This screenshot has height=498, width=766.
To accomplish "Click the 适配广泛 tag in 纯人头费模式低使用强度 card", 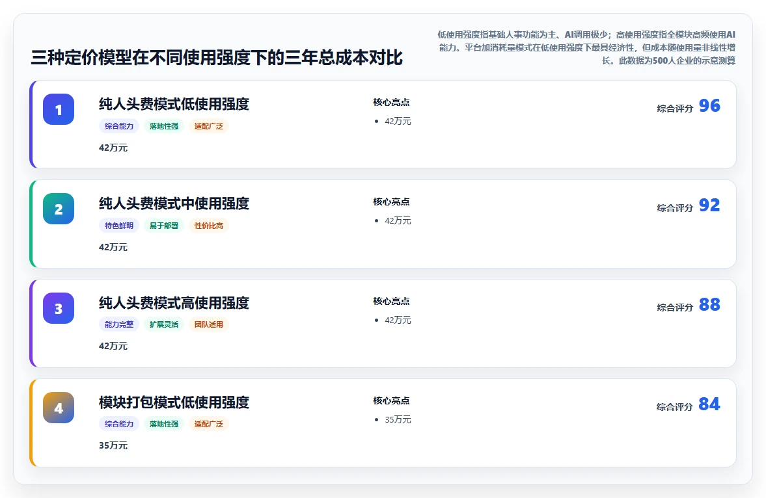I will coord(209,126).
